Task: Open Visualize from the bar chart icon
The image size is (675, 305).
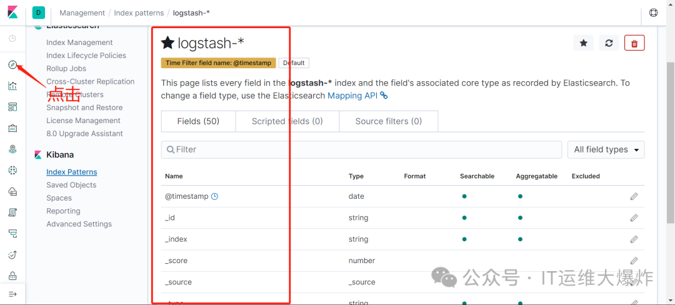Action: click(12, 86)
